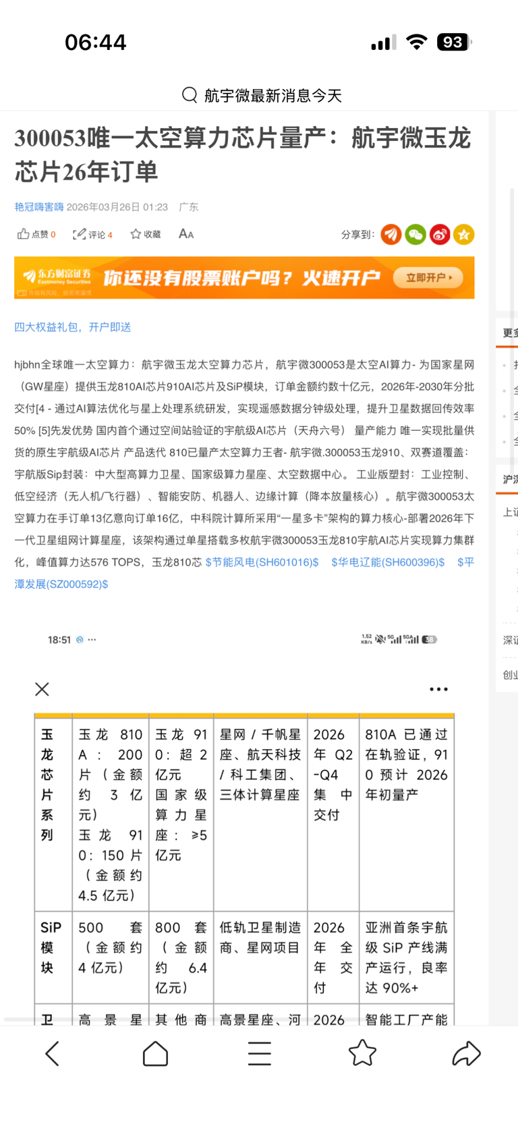Click iOS battery indicator 93

453,42
